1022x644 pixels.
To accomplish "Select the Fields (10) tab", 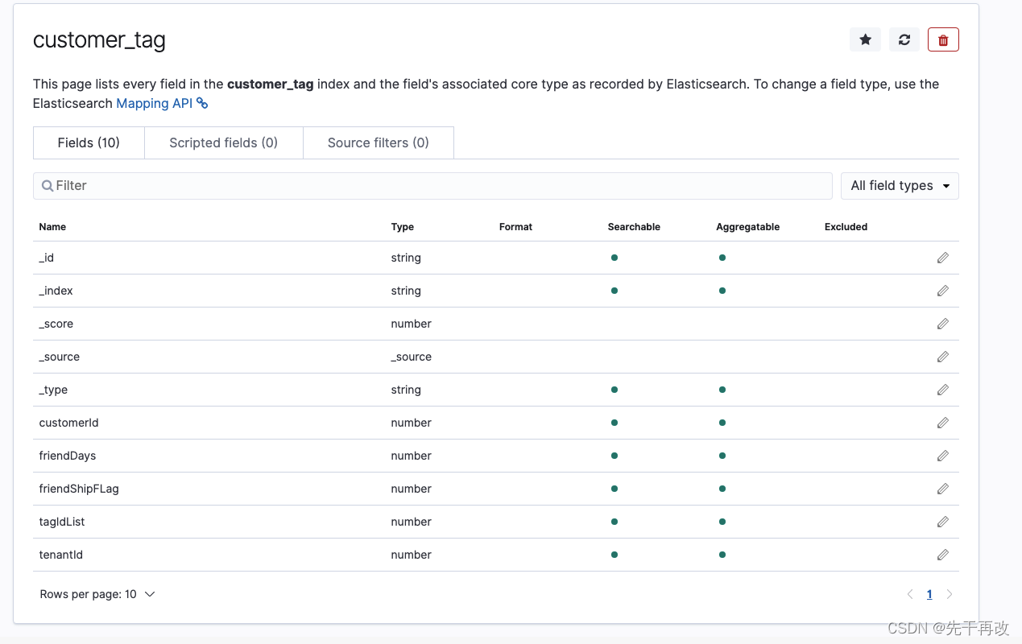I will coord(89,142).
